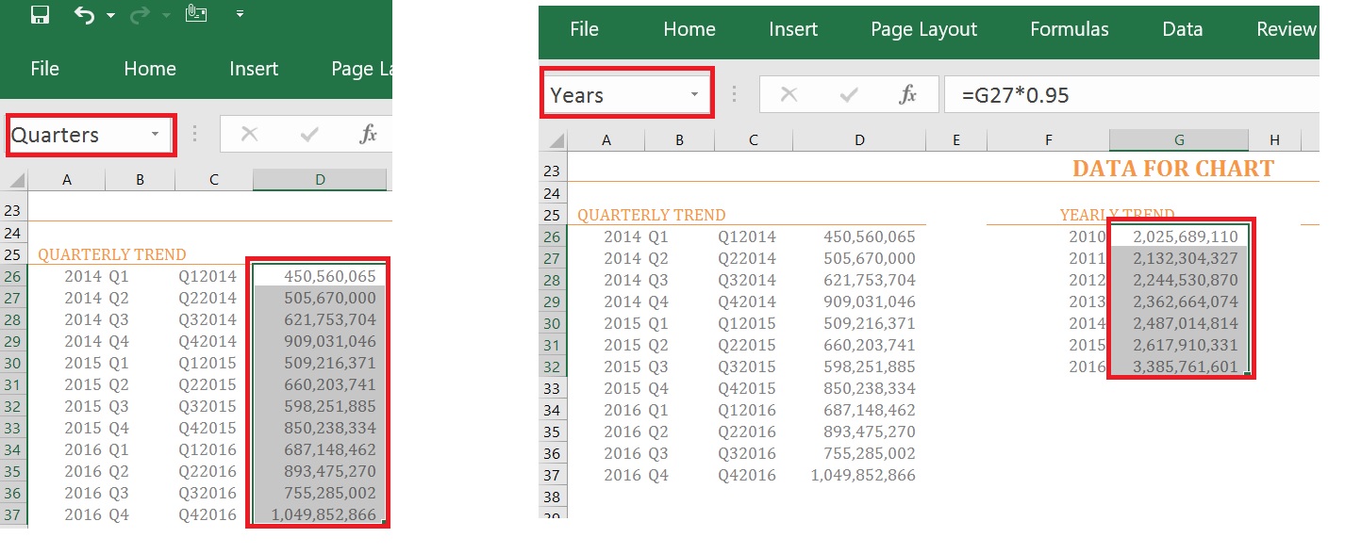Open the Page Layout tab in the right window

[x=924, y=29]
